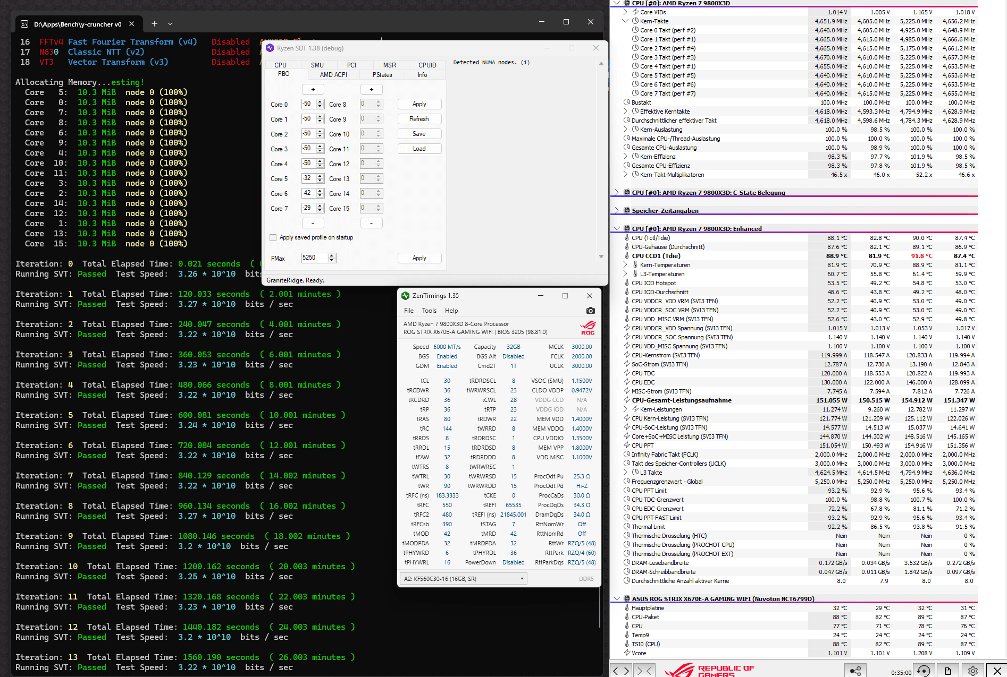Decrease Core 7 offset with down arrow

(x=320, y=210)
